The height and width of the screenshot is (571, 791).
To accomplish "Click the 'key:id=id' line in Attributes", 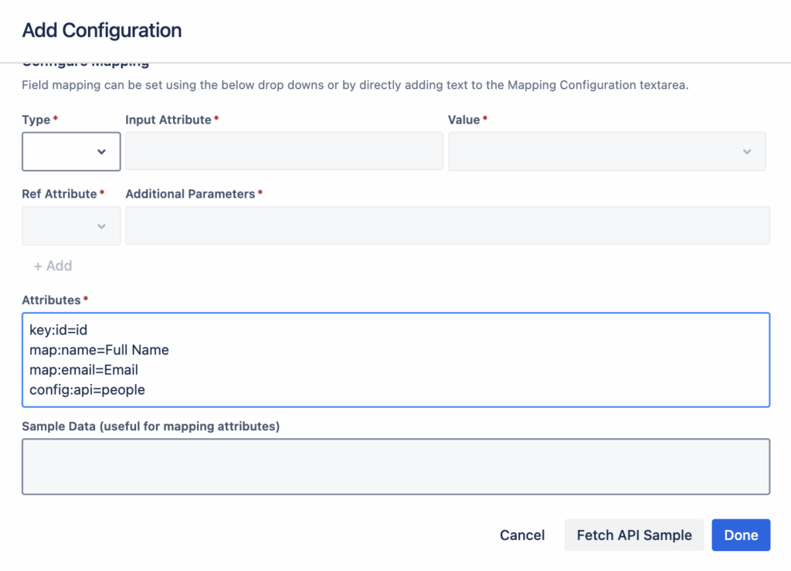I will tap(59, 330).
